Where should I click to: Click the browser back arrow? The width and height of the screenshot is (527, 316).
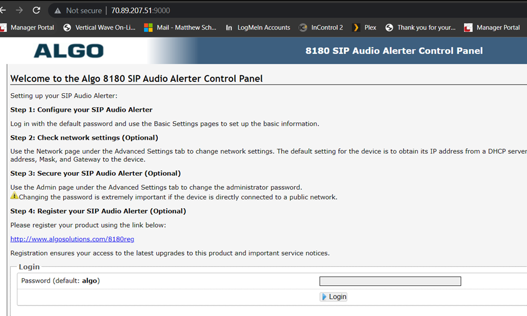click(x=3, y=10)
